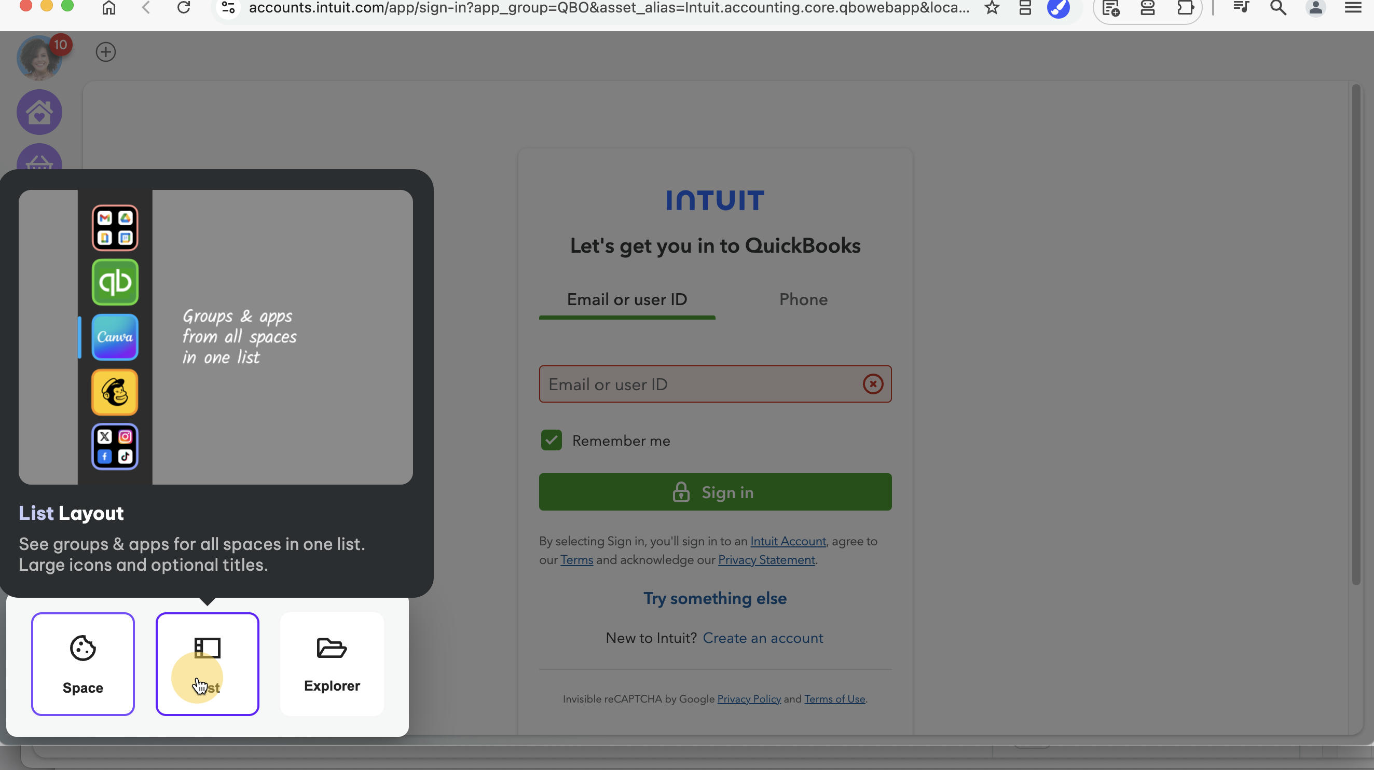The height and width of the screenshot is (770, 1374).
Task: Open browser search magnifier icon
Action: (x=1278, y=7)
